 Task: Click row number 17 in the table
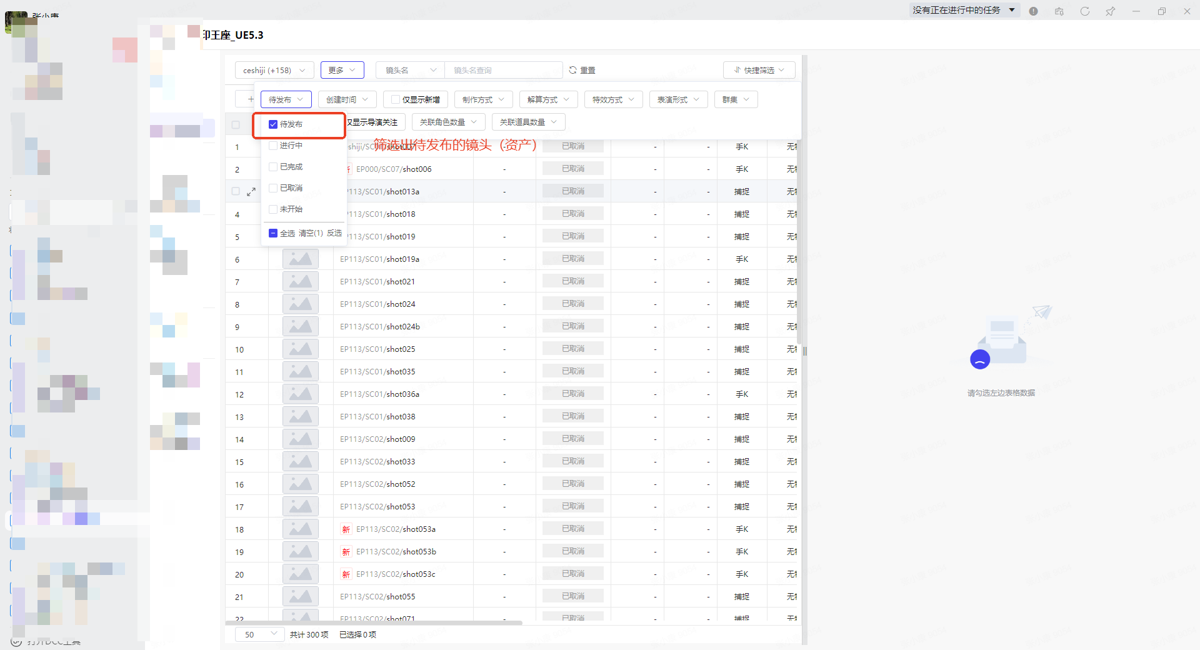tap(239, 507)
